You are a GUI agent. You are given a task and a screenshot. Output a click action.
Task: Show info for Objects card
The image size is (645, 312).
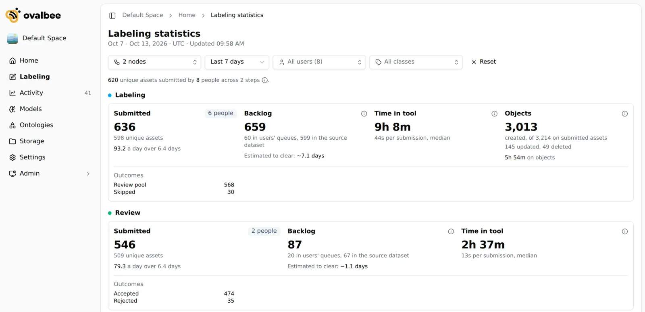click(x=625, y=114)
